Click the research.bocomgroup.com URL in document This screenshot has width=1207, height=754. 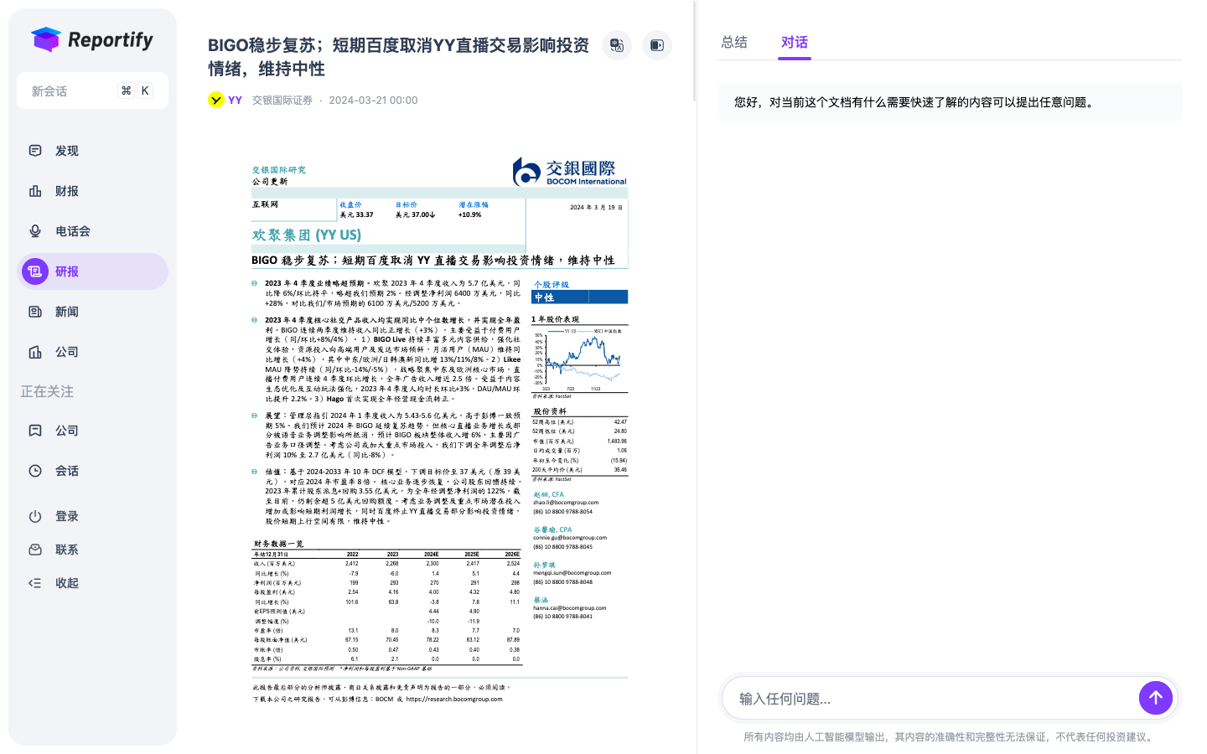pos(454,699)
